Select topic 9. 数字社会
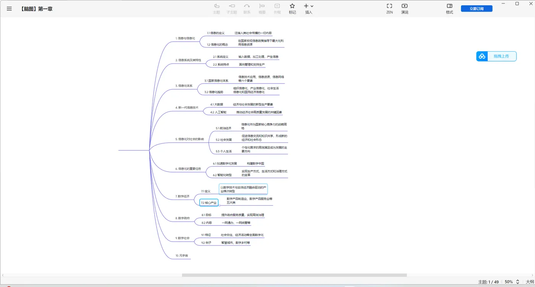 pos(182,238)
